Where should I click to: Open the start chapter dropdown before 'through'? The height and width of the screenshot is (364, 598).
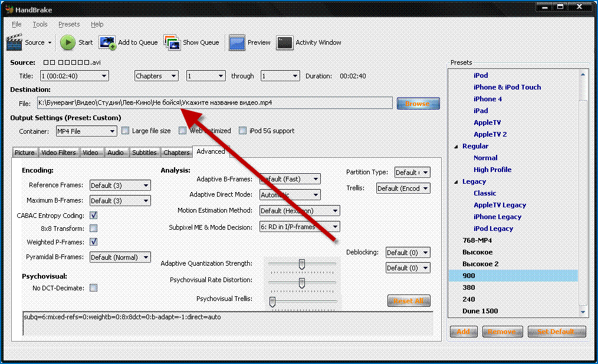coord(206,76)
